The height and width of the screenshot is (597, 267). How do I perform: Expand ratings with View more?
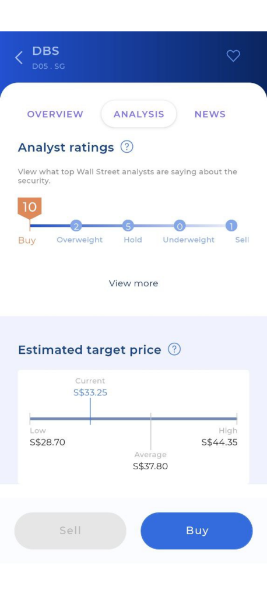tap(133, 283)
